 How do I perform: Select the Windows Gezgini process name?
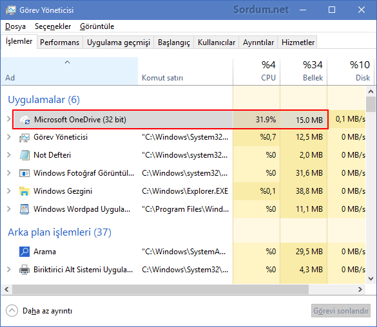(x=63, y=191)
